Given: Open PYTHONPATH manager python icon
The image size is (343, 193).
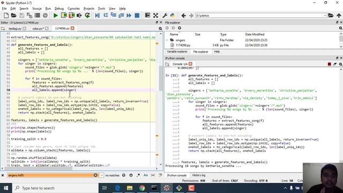Looking at the screenshot, I should (x=173, y=16).
